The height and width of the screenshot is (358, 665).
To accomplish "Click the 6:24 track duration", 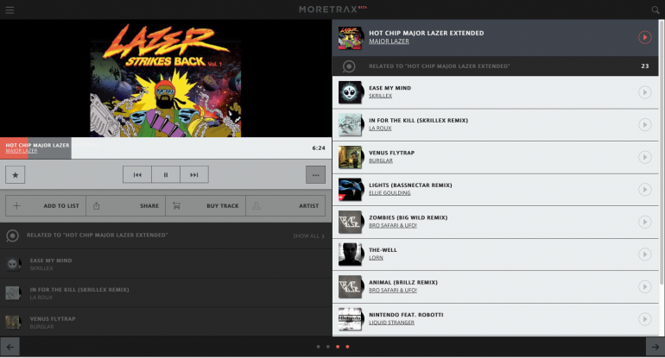I will pos(319,148).
